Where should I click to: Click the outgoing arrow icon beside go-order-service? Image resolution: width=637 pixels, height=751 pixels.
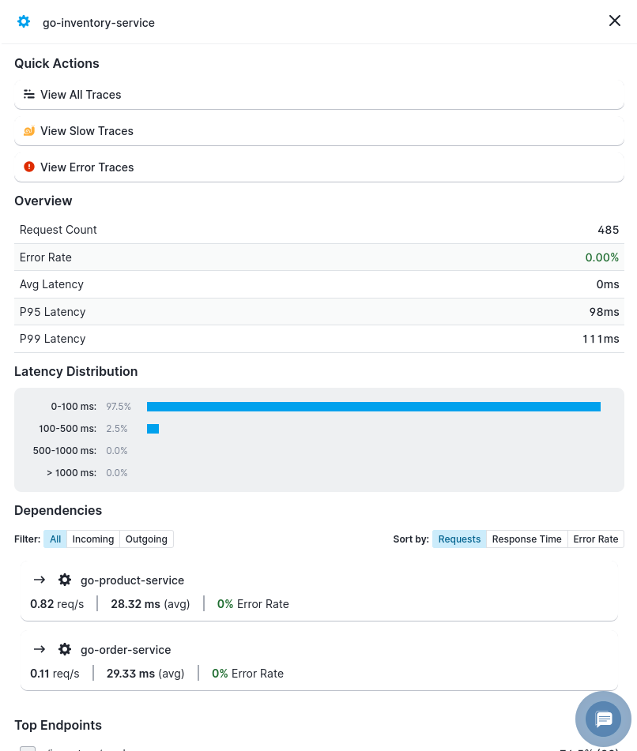click(x=40, y=649)
